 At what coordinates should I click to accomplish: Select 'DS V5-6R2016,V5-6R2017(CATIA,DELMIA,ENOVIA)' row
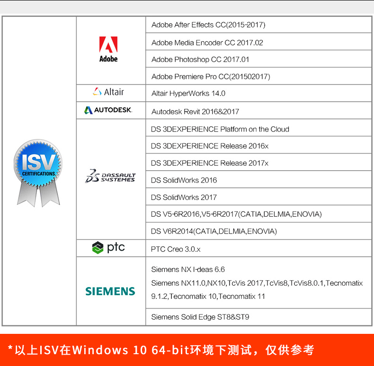(x=259, y=214)
